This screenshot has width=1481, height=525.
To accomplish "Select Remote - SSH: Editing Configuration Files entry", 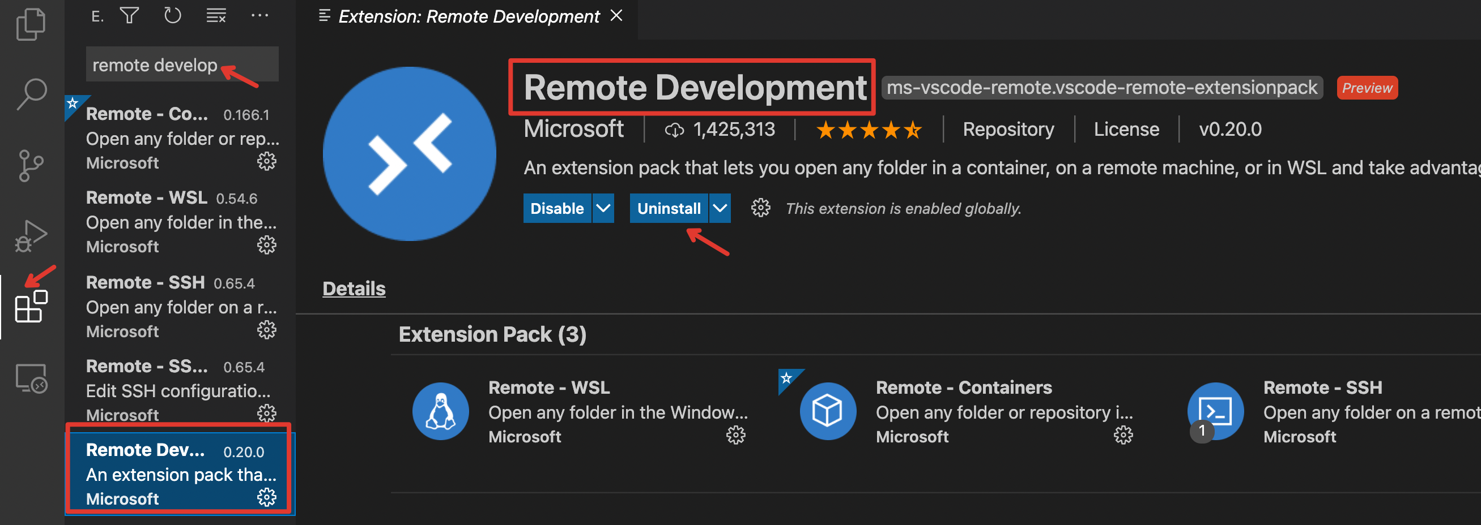I will 180,390.
